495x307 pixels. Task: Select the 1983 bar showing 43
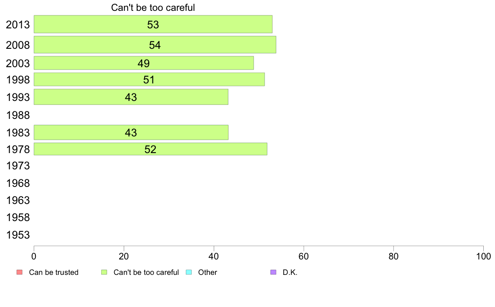131,133
